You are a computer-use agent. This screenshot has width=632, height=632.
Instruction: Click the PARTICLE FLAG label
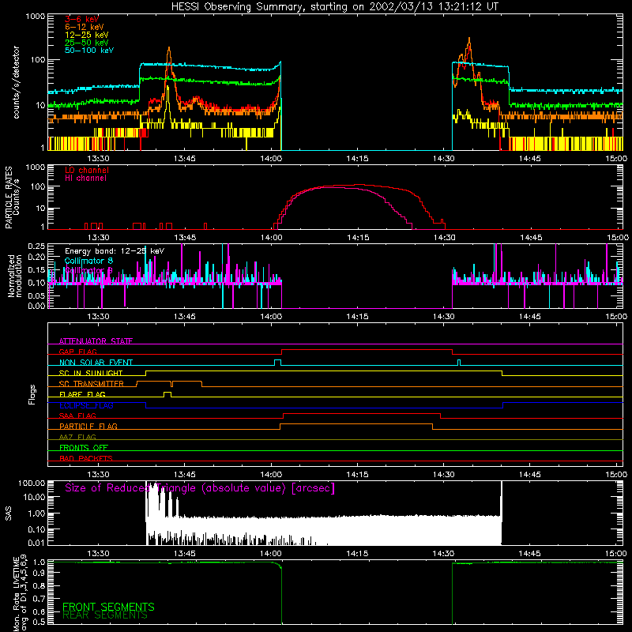click(88, 426)
